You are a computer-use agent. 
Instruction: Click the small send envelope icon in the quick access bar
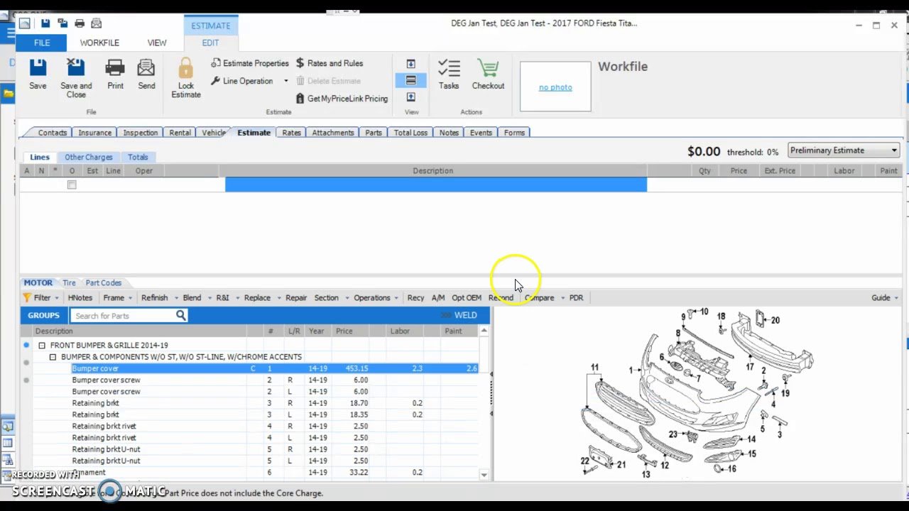coord(97,23)
